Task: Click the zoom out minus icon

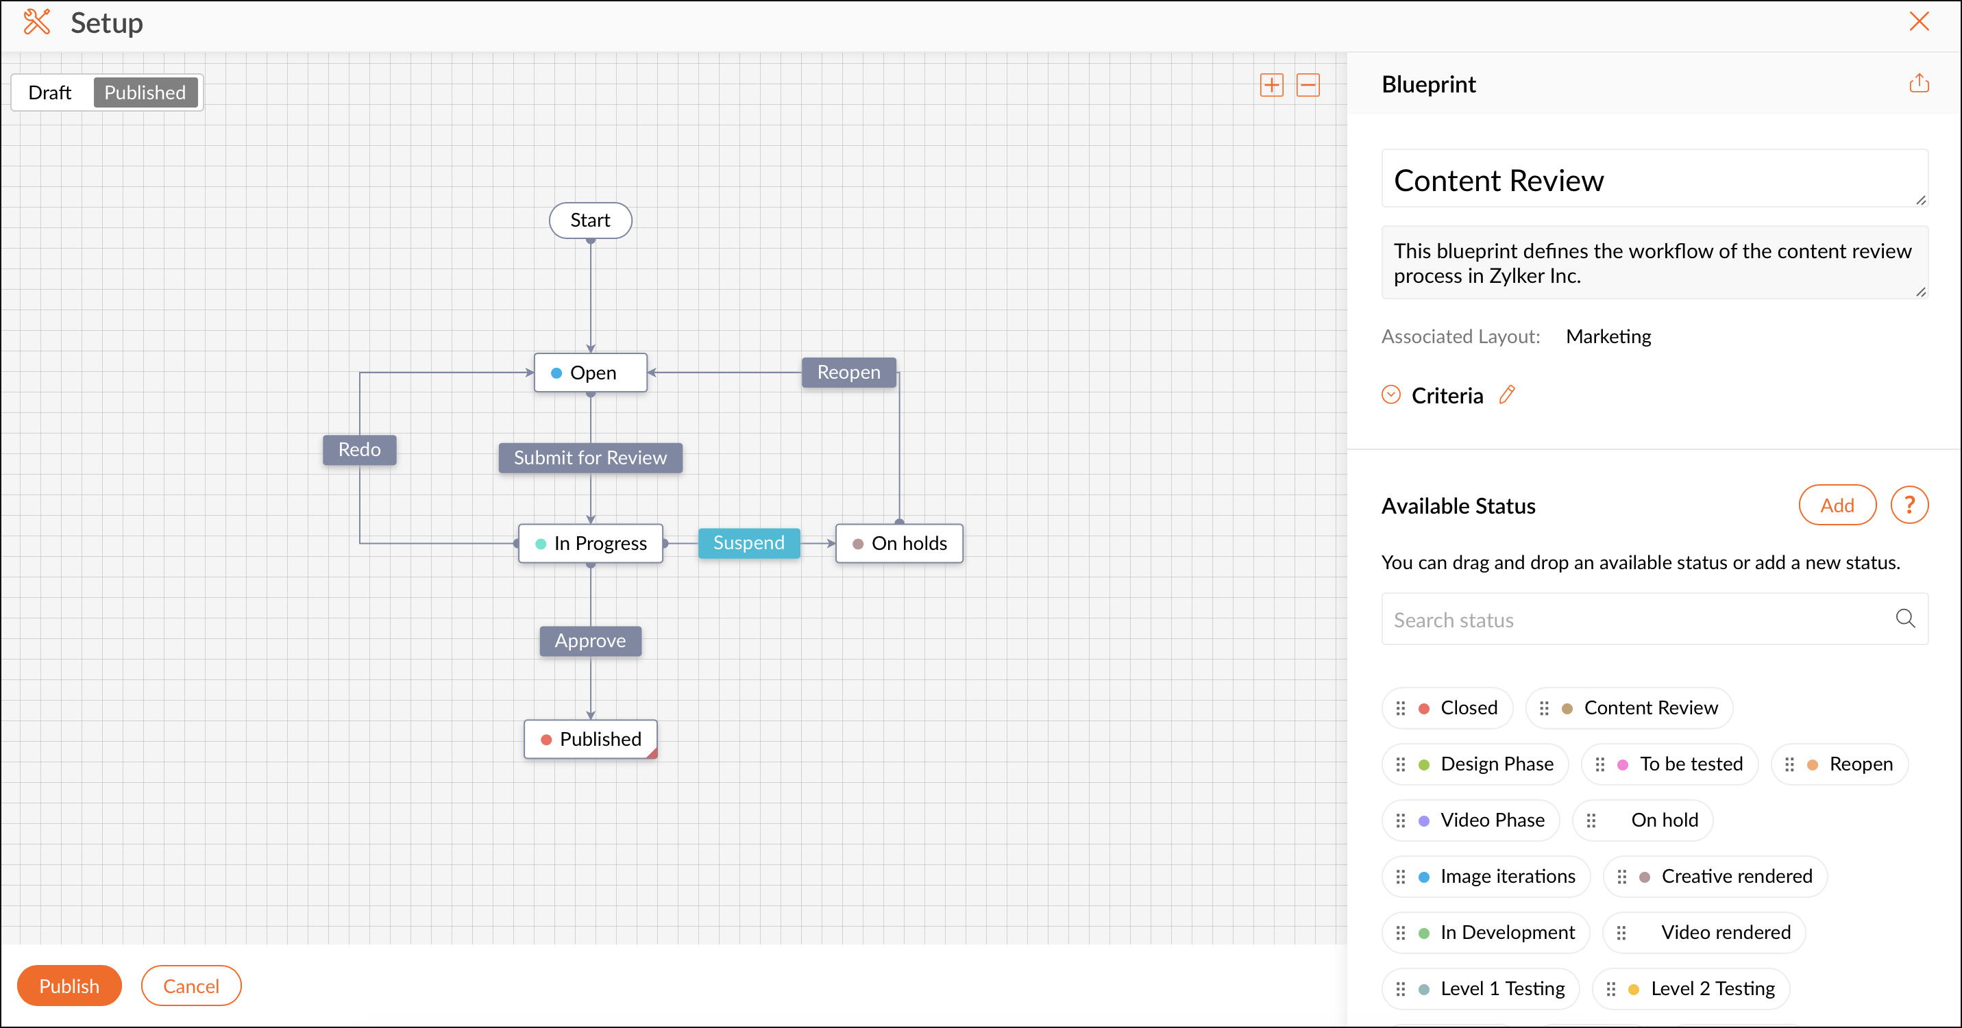Action: point(1308,84)
